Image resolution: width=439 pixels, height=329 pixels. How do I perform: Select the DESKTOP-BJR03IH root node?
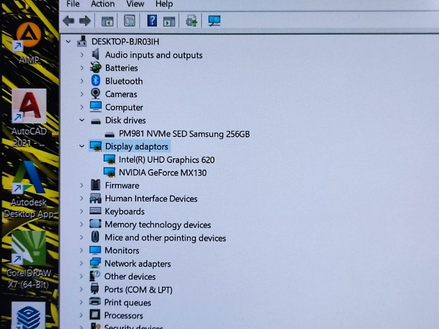tap(126, 41)
